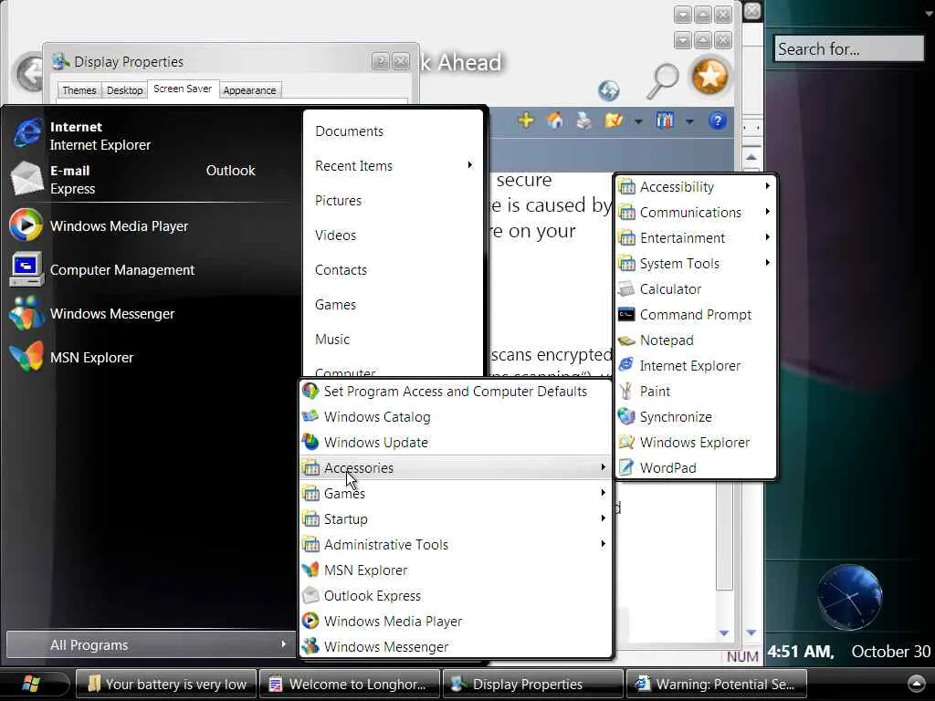Click the magnifying glass search icon
Screen dimensions: 935x701
coord(663,80)
